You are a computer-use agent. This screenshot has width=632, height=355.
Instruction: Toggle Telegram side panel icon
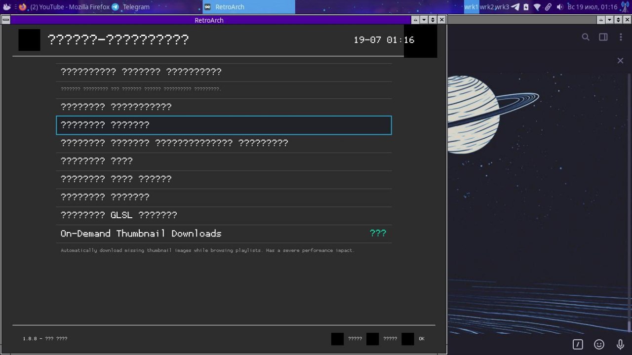click(x=603, y=37)
